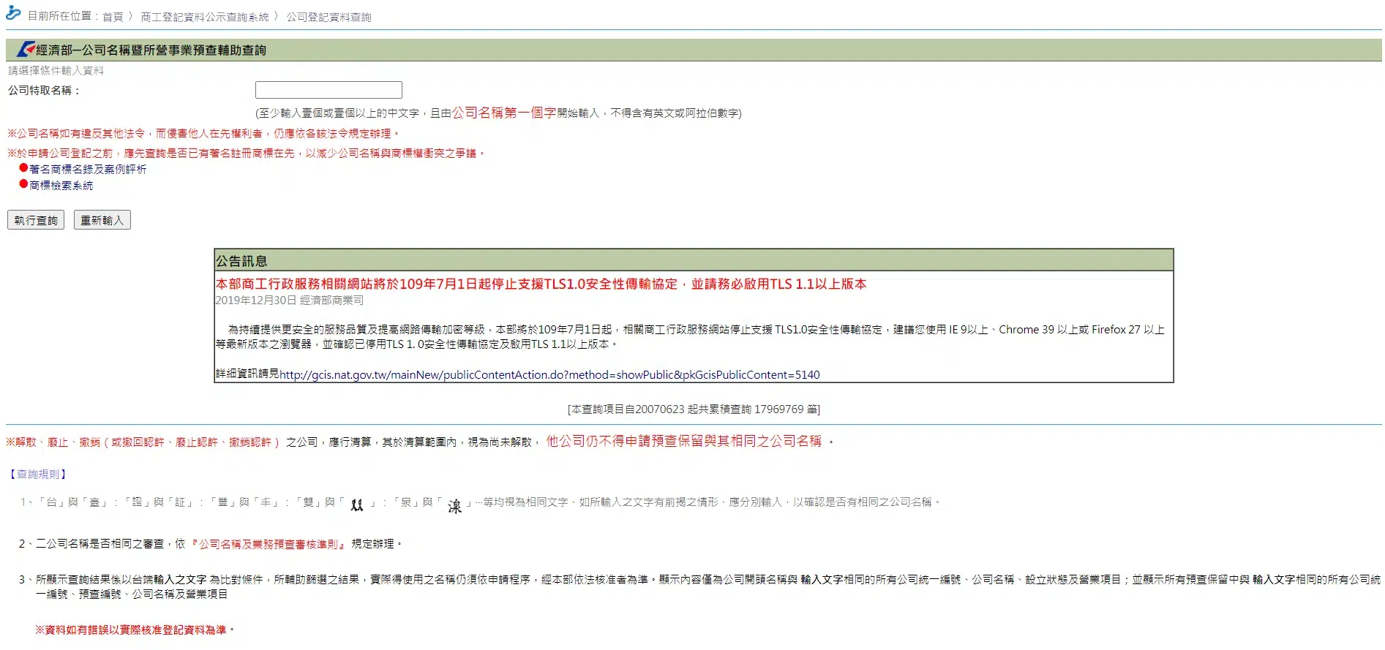Click the 【查詢規則】 heading
Image resolution: width=1385 pixels, height=650 pixels.
pos(38,475)
